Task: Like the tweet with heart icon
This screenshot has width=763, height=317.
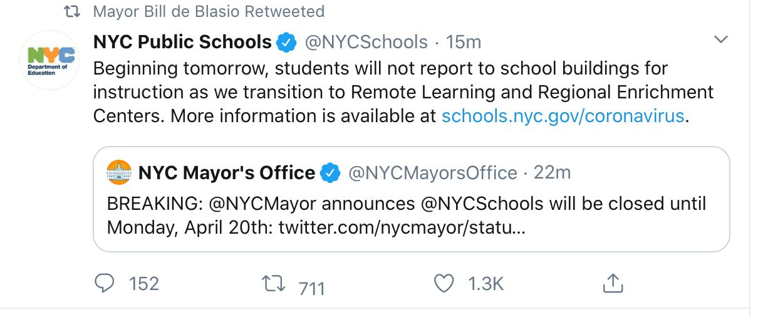Action: tap(444, 284)
